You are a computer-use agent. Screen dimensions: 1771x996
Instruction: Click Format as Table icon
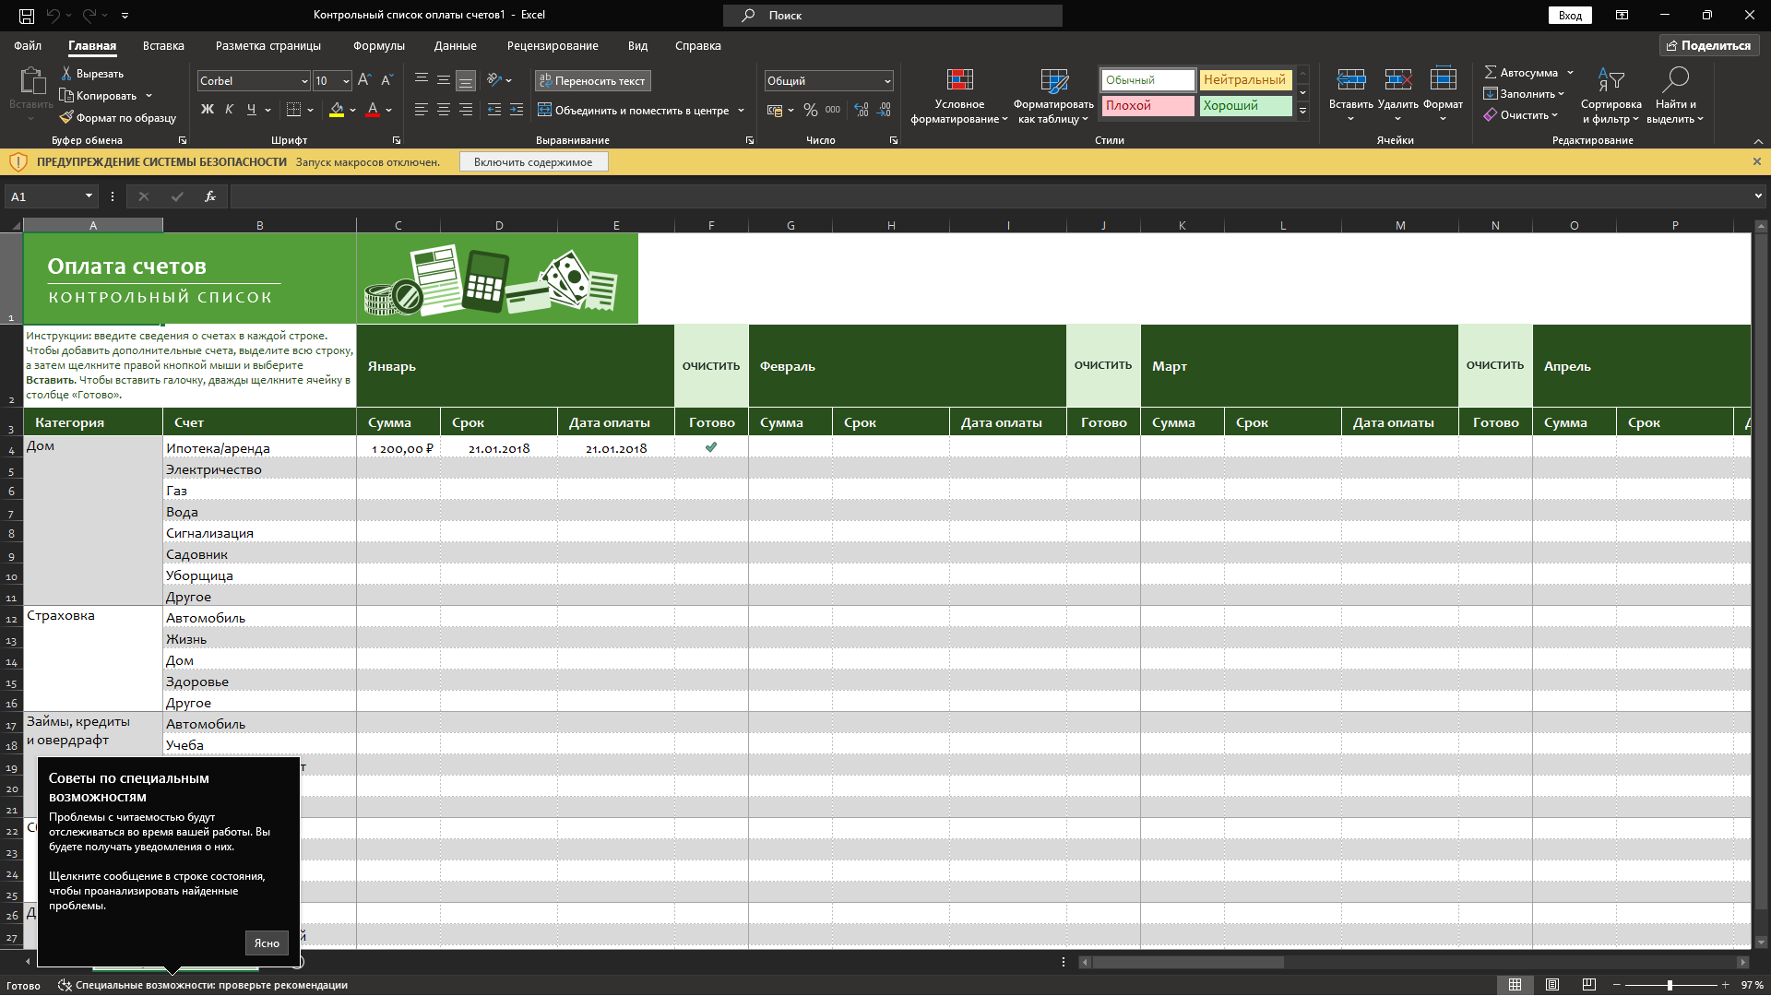1053,80
